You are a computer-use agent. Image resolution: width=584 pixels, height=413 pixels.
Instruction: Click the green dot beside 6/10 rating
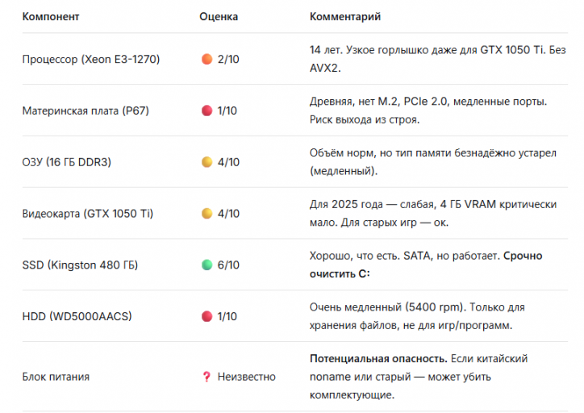[206, 265]
